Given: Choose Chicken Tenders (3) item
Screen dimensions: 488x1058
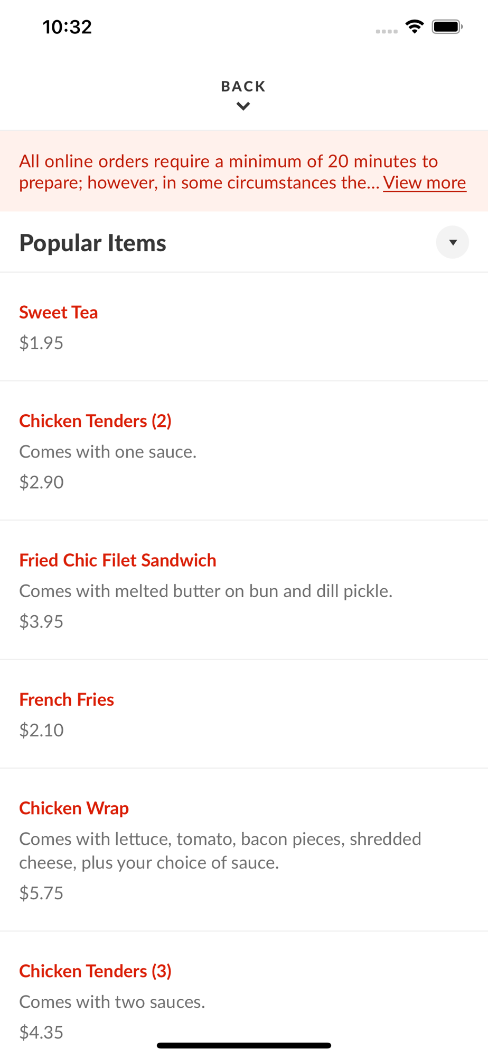Looking at the screenshot, I should tap(96, 971).
